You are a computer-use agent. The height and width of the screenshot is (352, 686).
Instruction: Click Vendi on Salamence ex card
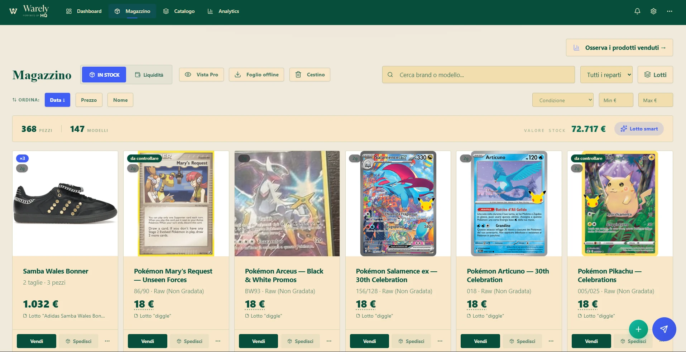(369, 341)
